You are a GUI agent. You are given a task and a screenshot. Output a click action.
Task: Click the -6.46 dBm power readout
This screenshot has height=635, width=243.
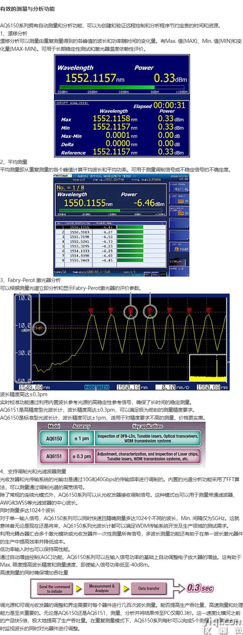pyautogui.click(x=149, y=203)
